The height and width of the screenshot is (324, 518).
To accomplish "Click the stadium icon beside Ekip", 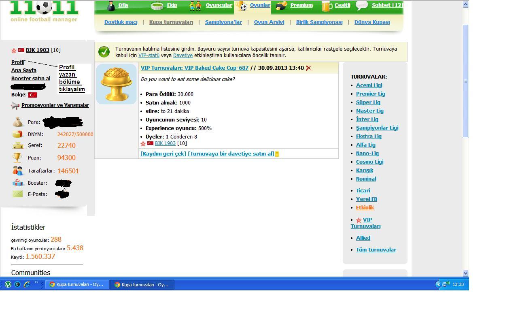I will (157, 6).
